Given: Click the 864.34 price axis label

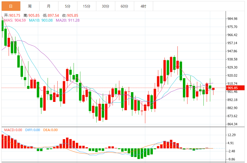Looking at the screenshot, I should click(x=232, y=124).
